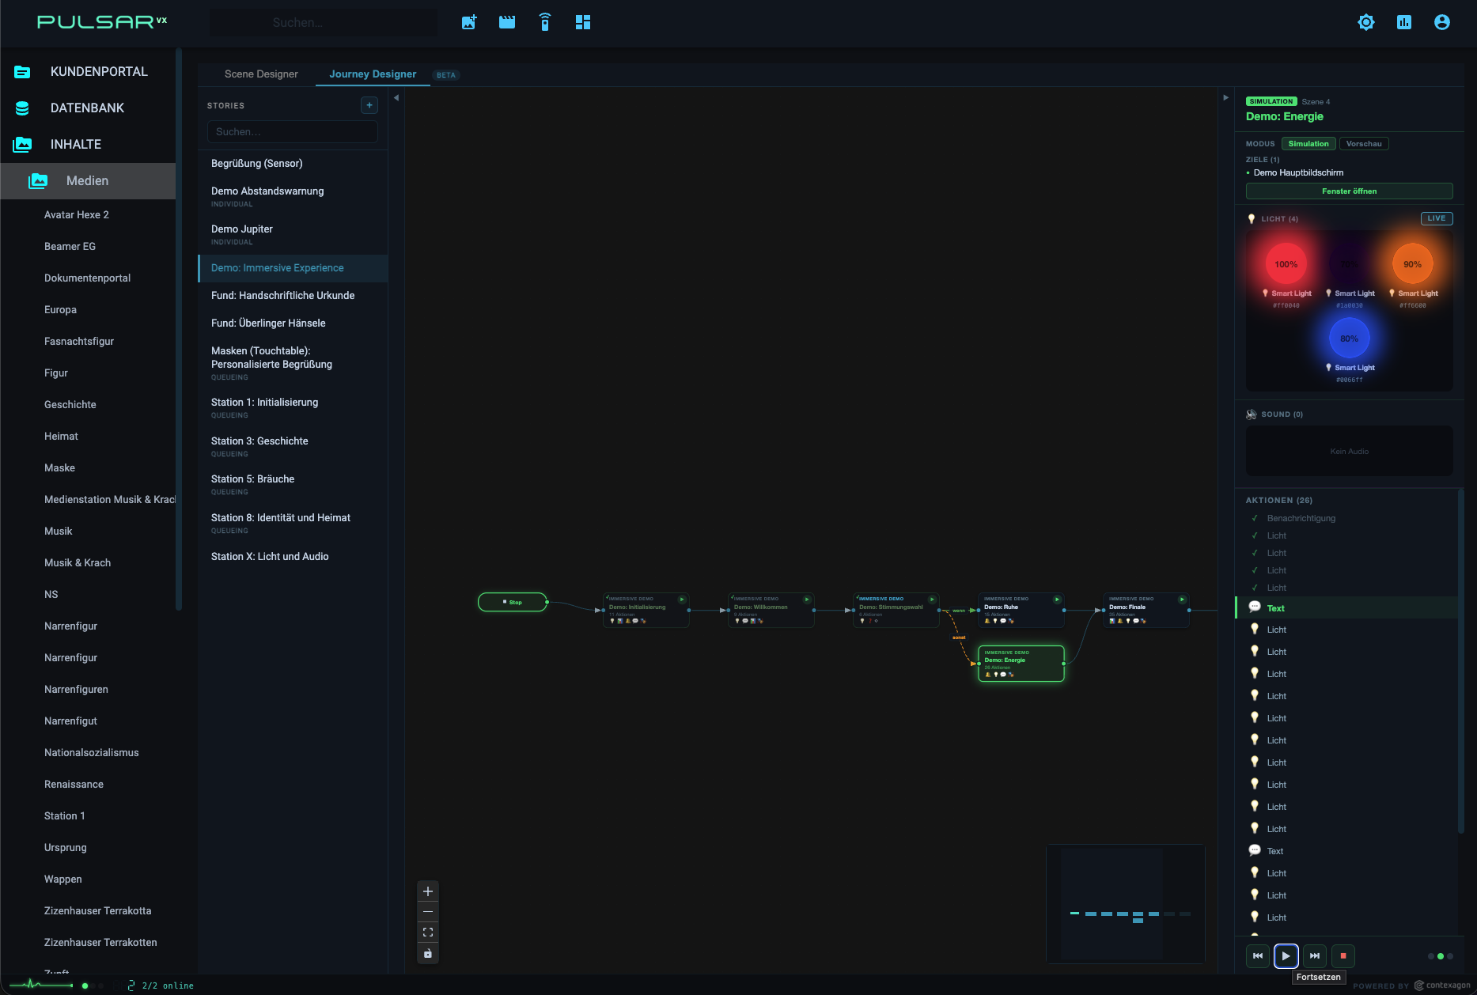Open story Begrüßung (Sensor)
The height and width of the screenshot is (995, 1477).
(x=293, y=164)
